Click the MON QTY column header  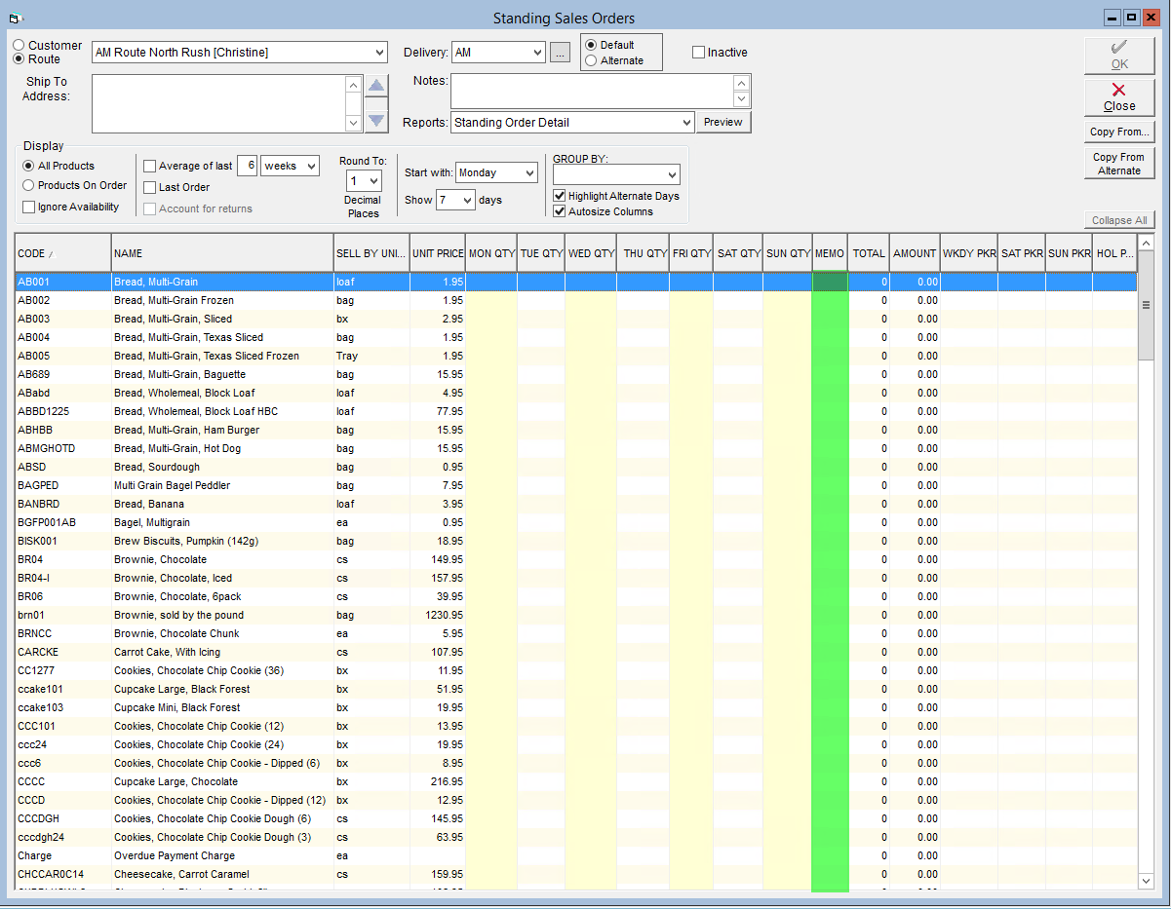click(491, 253)
